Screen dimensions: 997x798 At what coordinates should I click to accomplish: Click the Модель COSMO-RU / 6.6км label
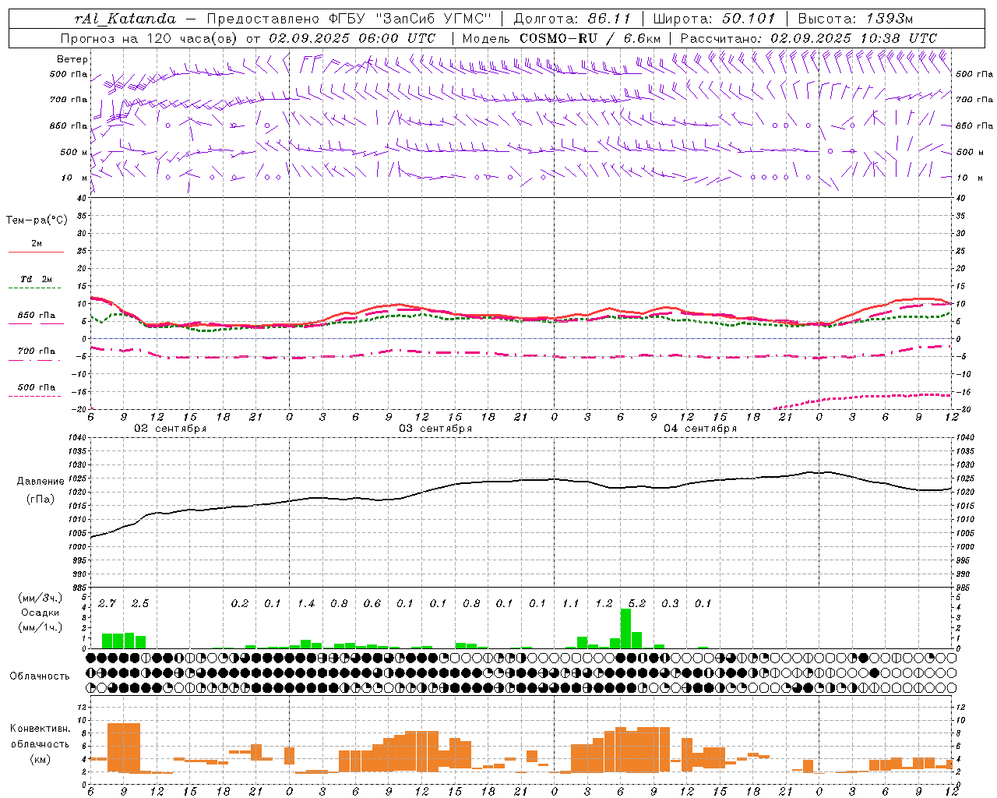[x=562, y=38]
